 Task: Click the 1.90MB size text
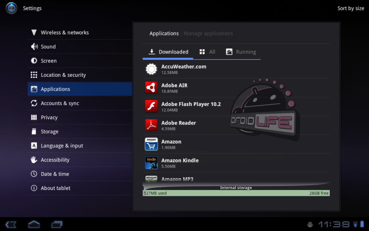(x=168, y=148)
